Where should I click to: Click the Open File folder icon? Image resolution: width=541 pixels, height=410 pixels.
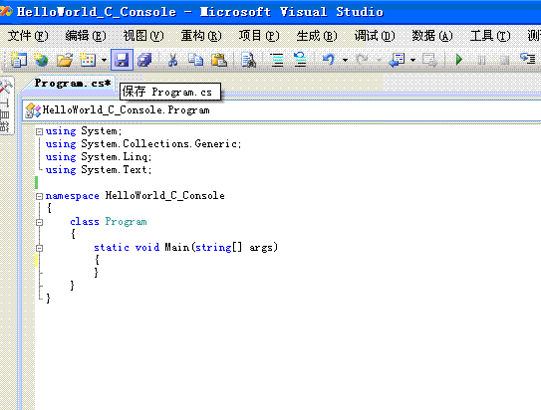point(65,60)
